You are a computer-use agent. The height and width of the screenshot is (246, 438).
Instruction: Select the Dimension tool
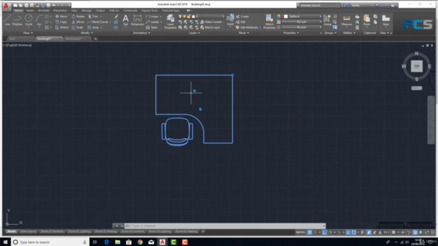138,20
